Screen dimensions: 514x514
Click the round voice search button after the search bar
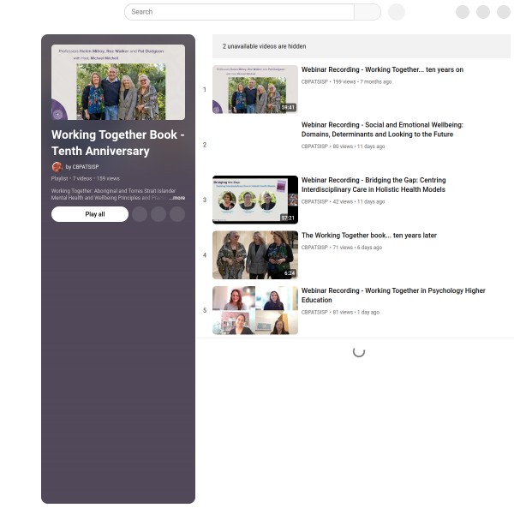coord(397,12)
